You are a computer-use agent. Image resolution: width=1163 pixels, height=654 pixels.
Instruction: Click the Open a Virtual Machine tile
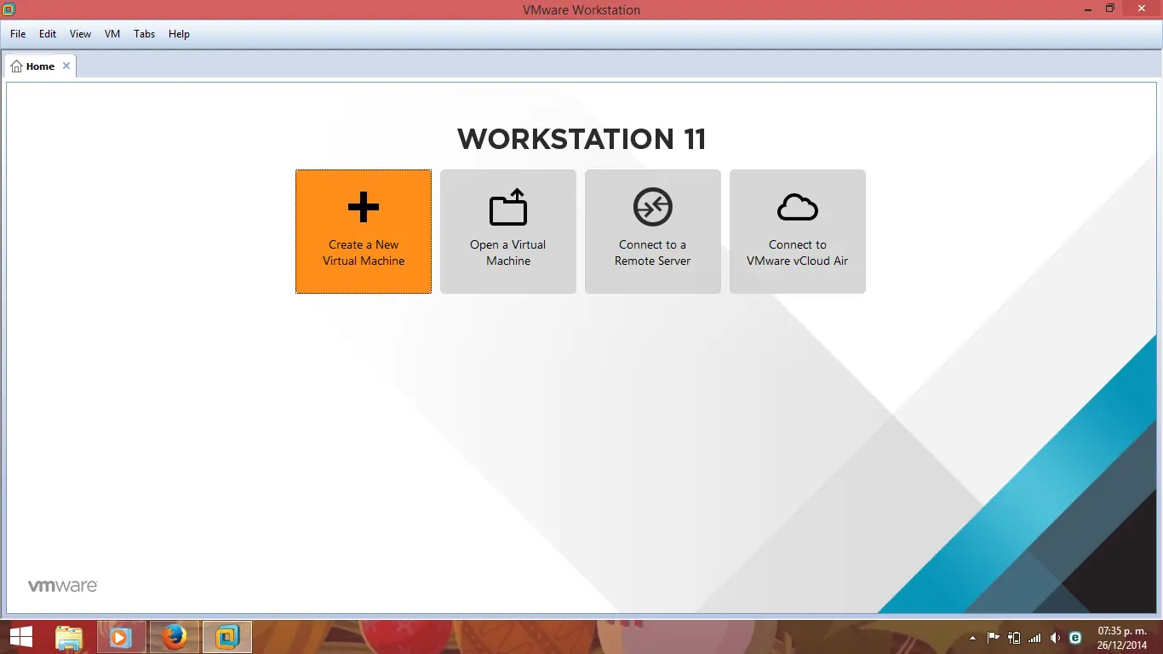pyautogui.click(x=508, y=232)
